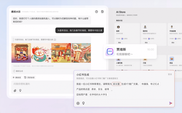
Task: Click 添加 button on the 程序员 card
Action: pyautogui.click(x=146, y=42)
